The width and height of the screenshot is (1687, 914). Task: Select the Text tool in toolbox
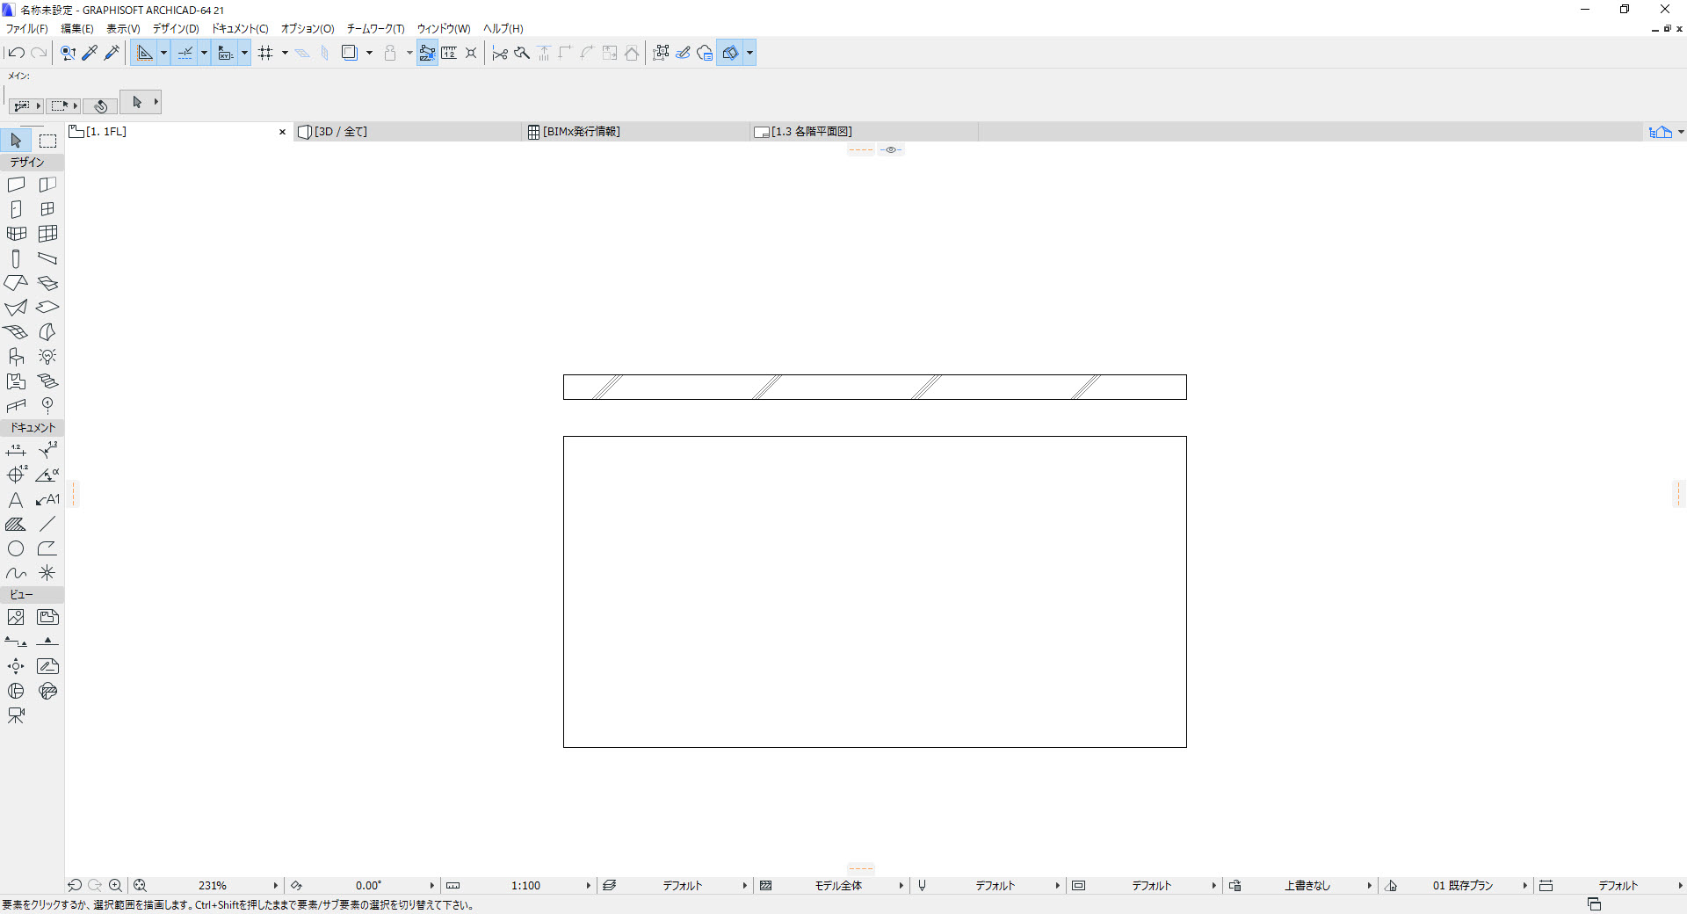(x=16, y=500)
